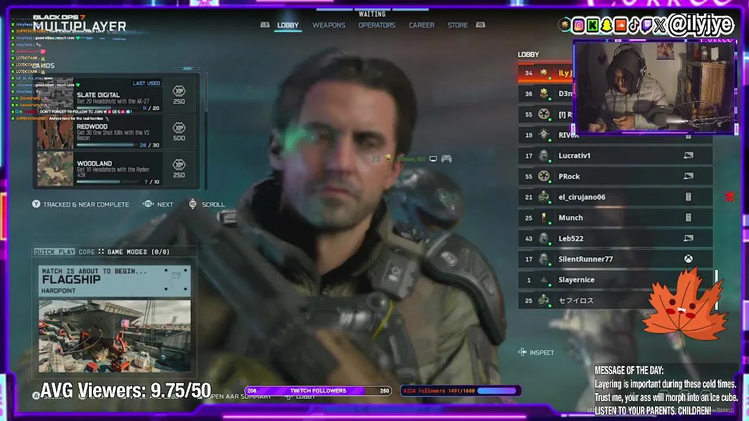Click the RB bumper icon right of STORE
The image size is (749, 421).
pyautogui.click(x=481, y=25)
